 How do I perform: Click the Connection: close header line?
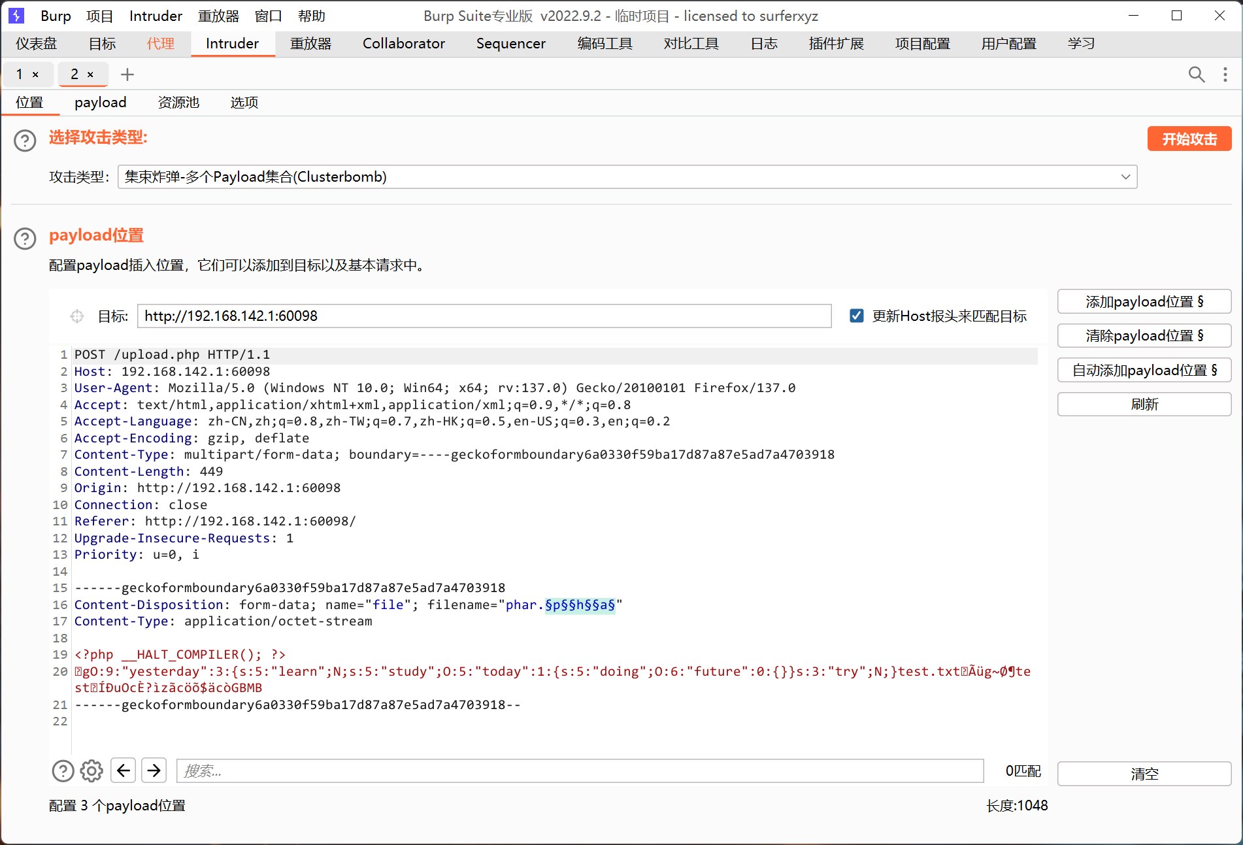coord(141,505)
